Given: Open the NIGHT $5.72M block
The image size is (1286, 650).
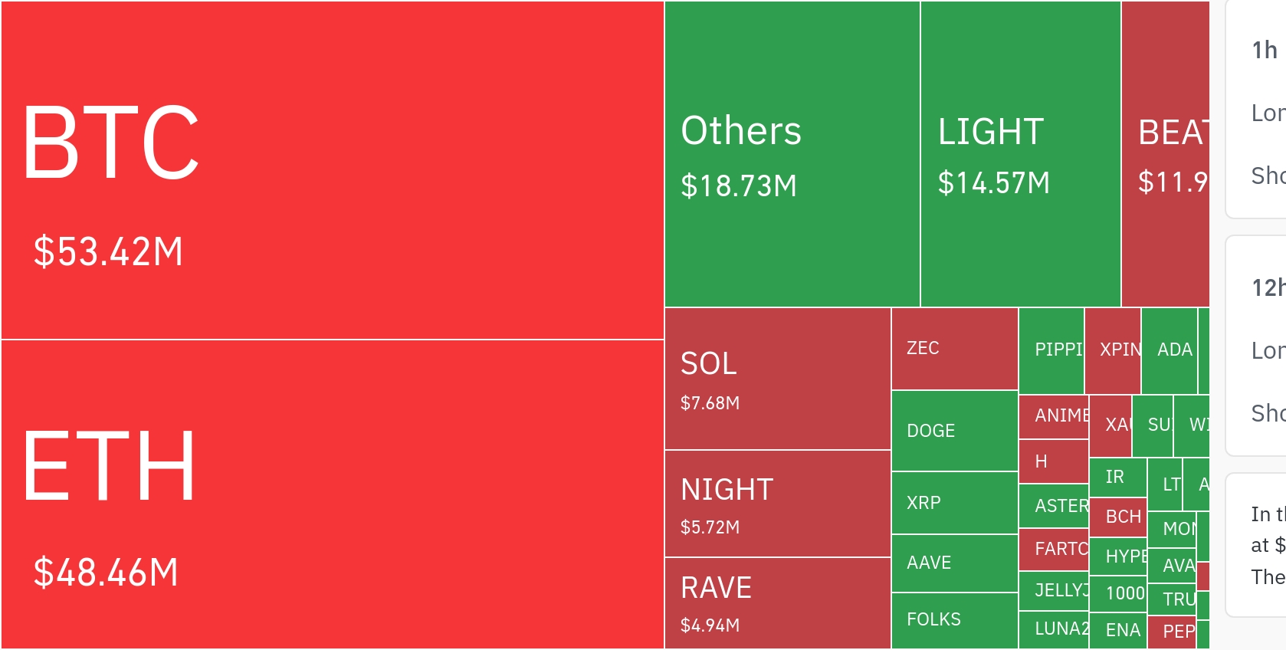Looking at the screenshot, I should (777, 504).
